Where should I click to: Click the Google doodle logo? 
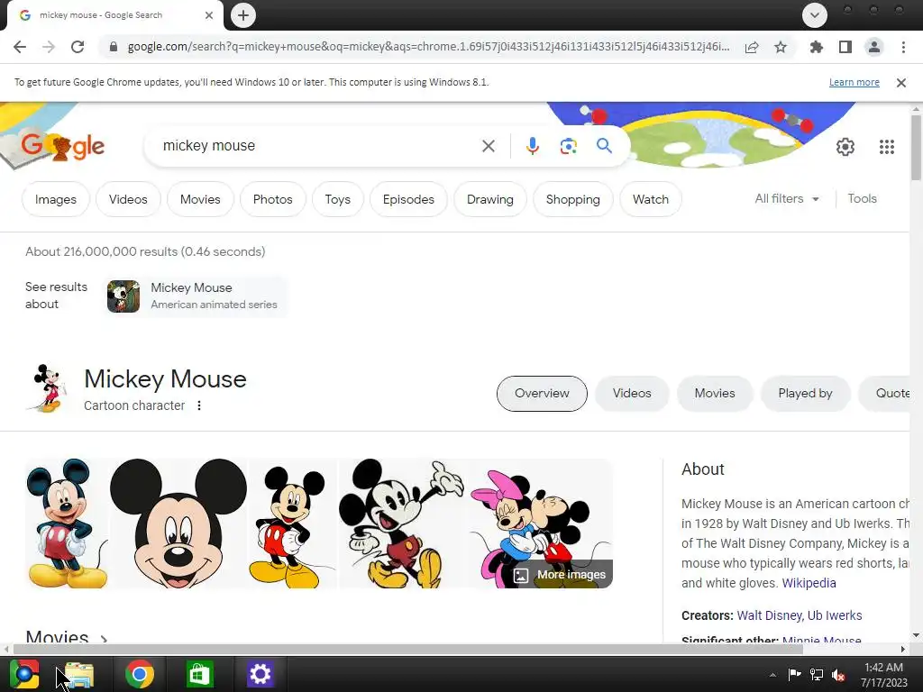(62, 145)
